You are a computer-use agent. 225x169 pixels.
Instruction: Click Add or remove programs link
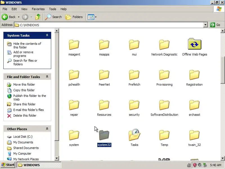[23, 54]
